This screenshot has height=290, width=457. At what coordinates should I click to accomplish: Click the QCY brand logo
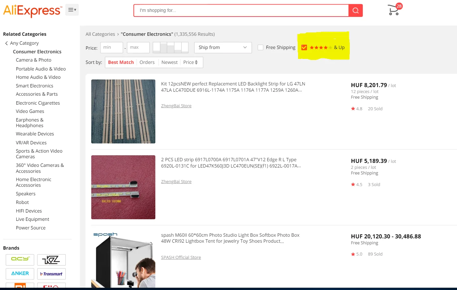click(x=20, y=260)
